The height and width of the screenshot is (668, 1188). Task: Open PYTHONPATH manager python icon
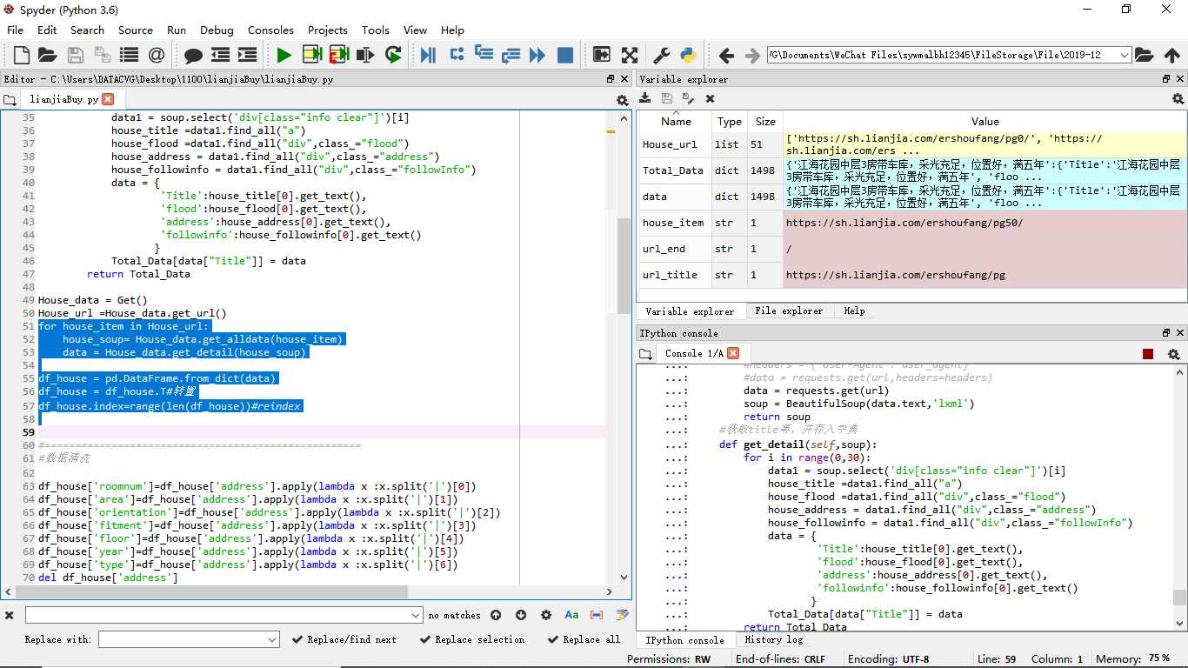click(x=689, y=55)
